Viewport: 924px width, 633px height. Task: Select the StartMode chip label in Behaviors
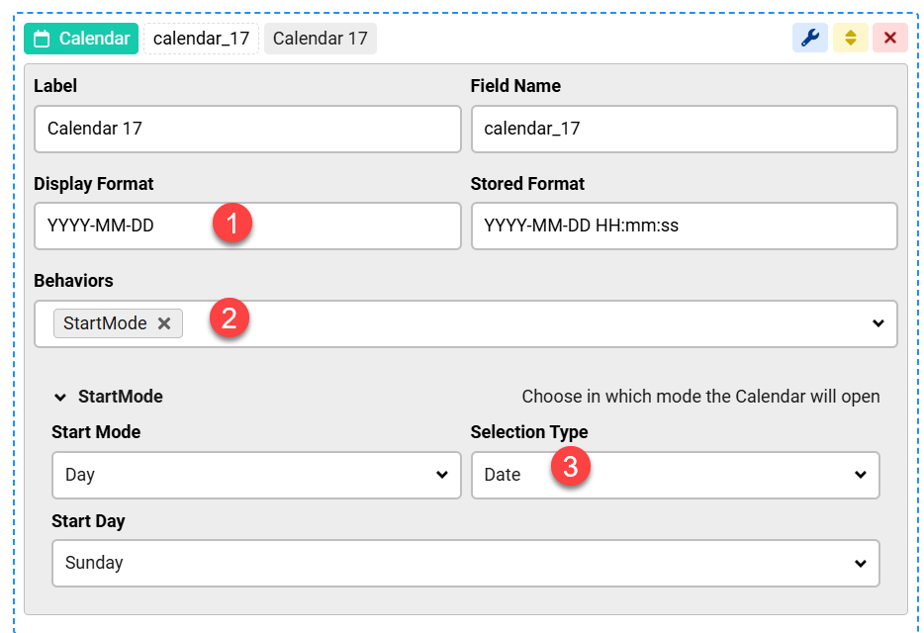coord(105,323)
